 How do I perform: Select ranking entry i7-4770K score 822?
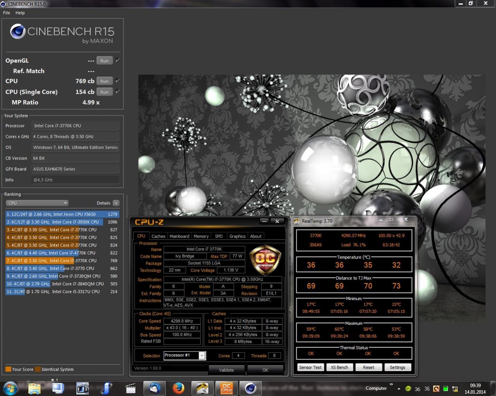62,253
